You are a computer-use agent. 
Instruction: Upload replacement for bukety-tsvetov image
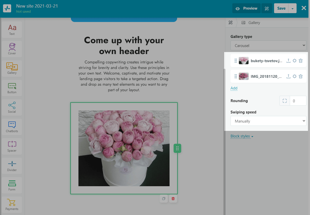point(288,61)
